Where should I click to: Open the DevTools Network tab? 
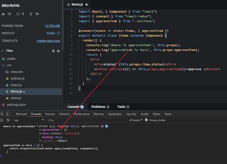pos(64,114)
